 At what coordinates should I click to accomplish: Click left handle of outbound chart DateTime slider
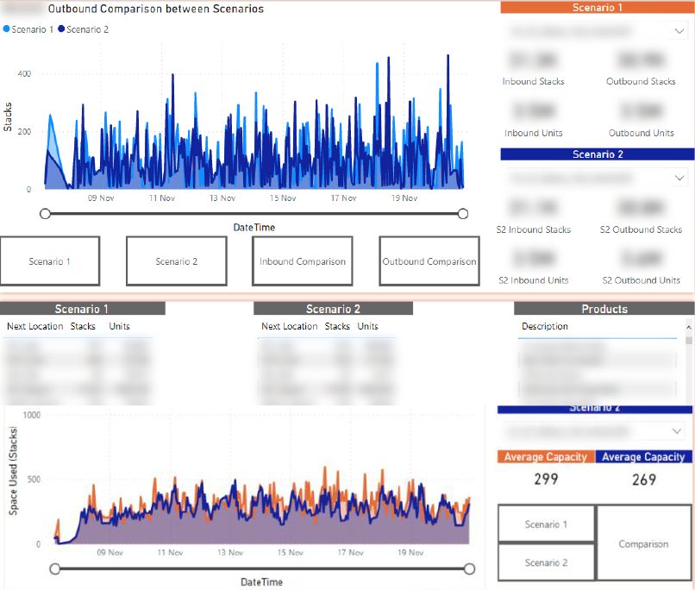tap(46, 214)
